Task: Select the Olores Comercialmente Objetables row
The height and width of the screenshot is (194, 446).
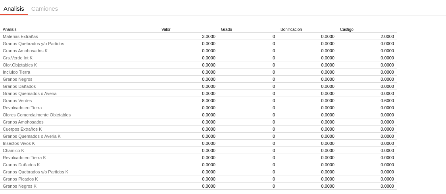Action: tap(37, 115)
